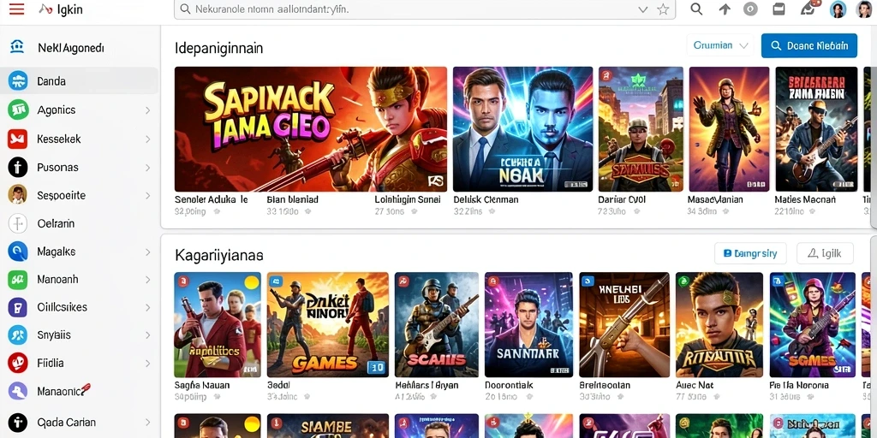The height and width of the screenshot is (438, 877).
Task: Open Sespoeirte sidebar item
Action: [80, 196]
